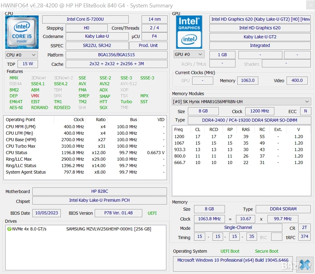315x274 pixels.
Task: Click the Secure Boot status label
Action: pyautogui.click(x=267, y=251)
